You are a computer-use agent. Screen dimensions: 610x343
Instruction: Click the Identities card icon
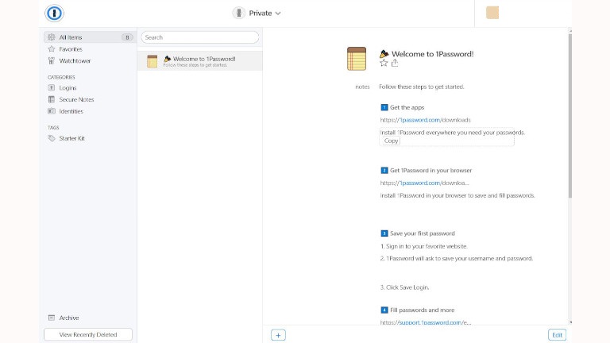pos(52,111)
